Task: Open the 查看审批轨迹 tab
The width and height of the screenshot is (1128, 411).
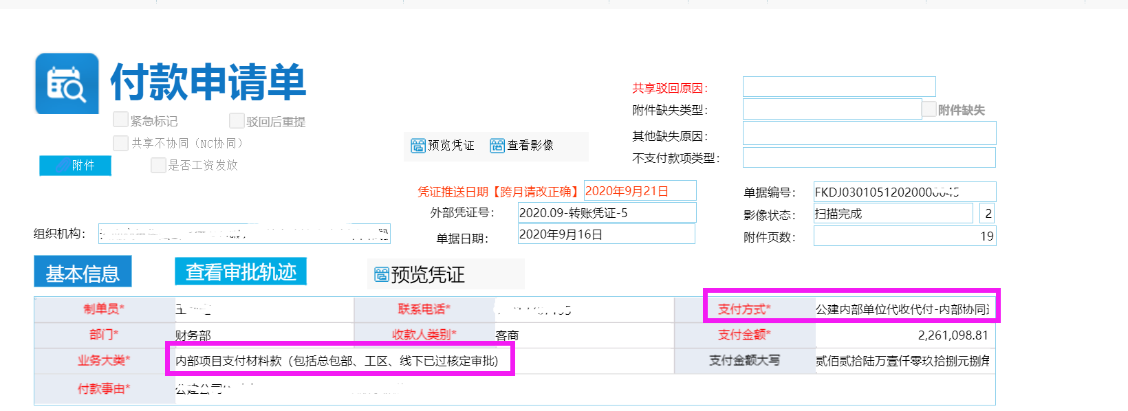Action: point(241,272)
